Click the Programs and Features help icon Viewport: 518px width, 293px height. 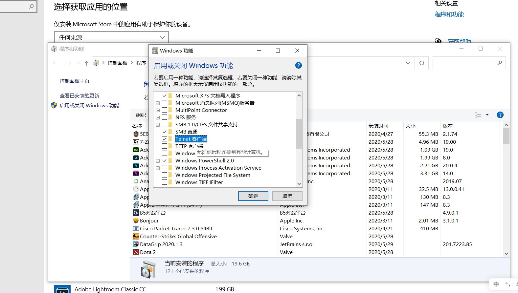(500, 115)
